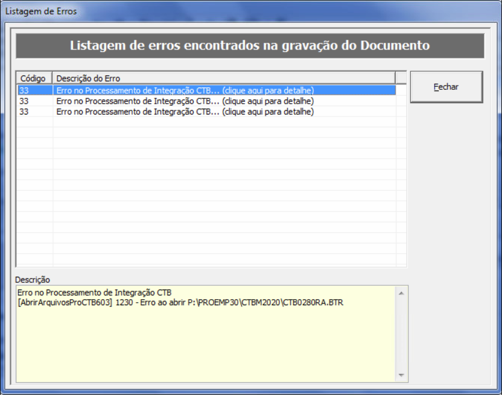Click the 'AbrirArquivosProCTB603' error detail line
Image resolution: width=502 pixels, height=395 pixels.
pos(180,303)
